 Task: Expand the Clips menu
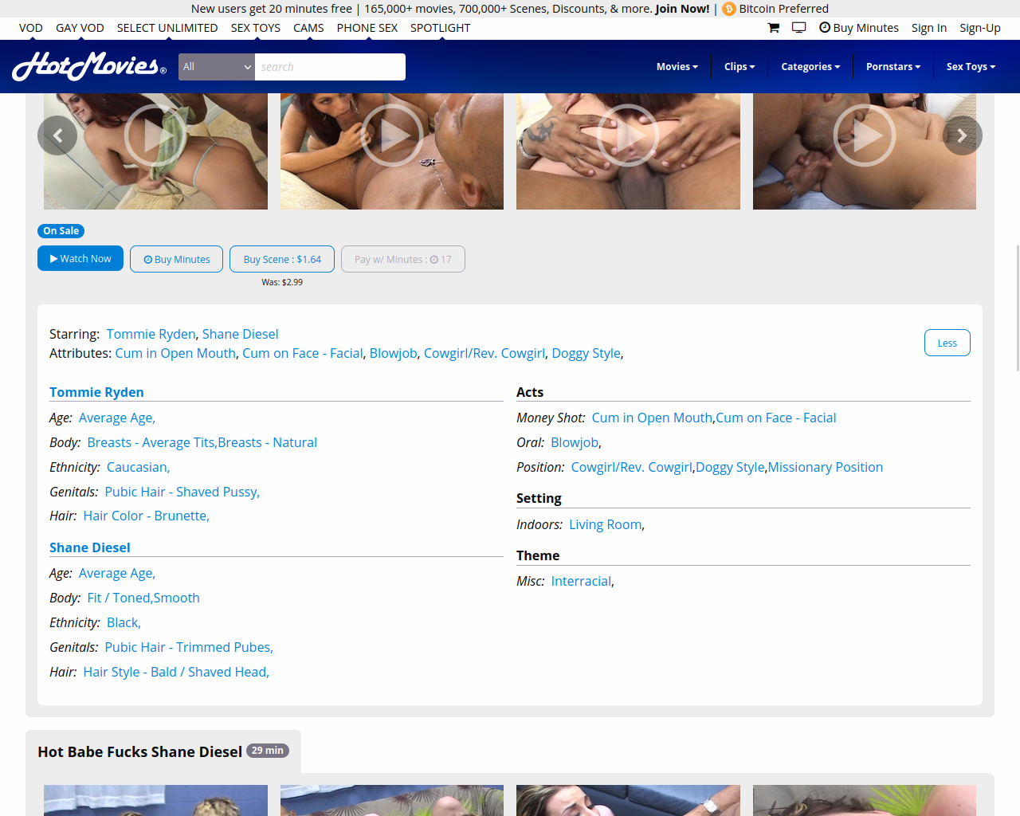739,67
